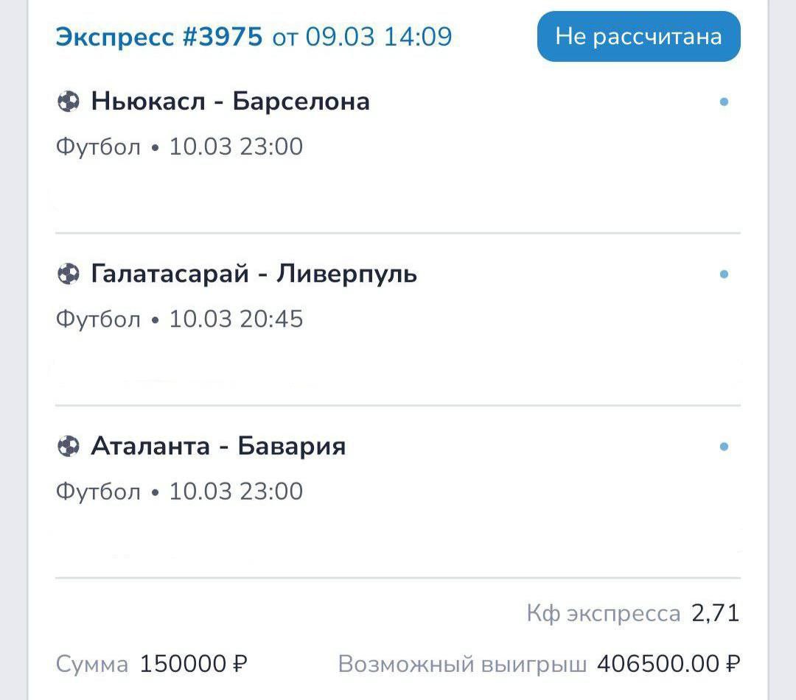This screenshot has height=700, width=796.
Task: Click the soccer ball icon beside Галатасарай - Ливерпуль
Action: point(68,274)
